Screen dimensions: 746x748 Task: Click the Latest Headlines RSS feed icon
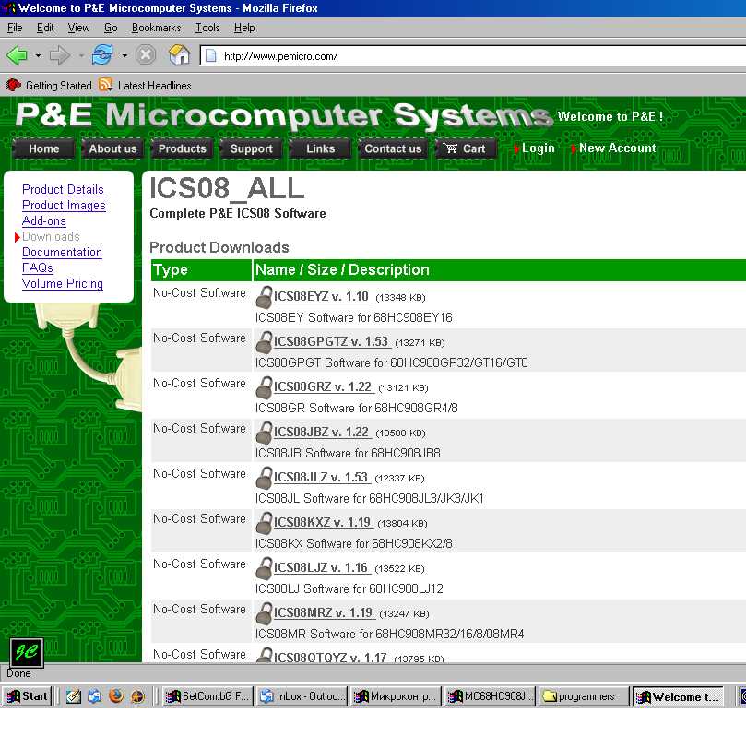coord(105,85)
